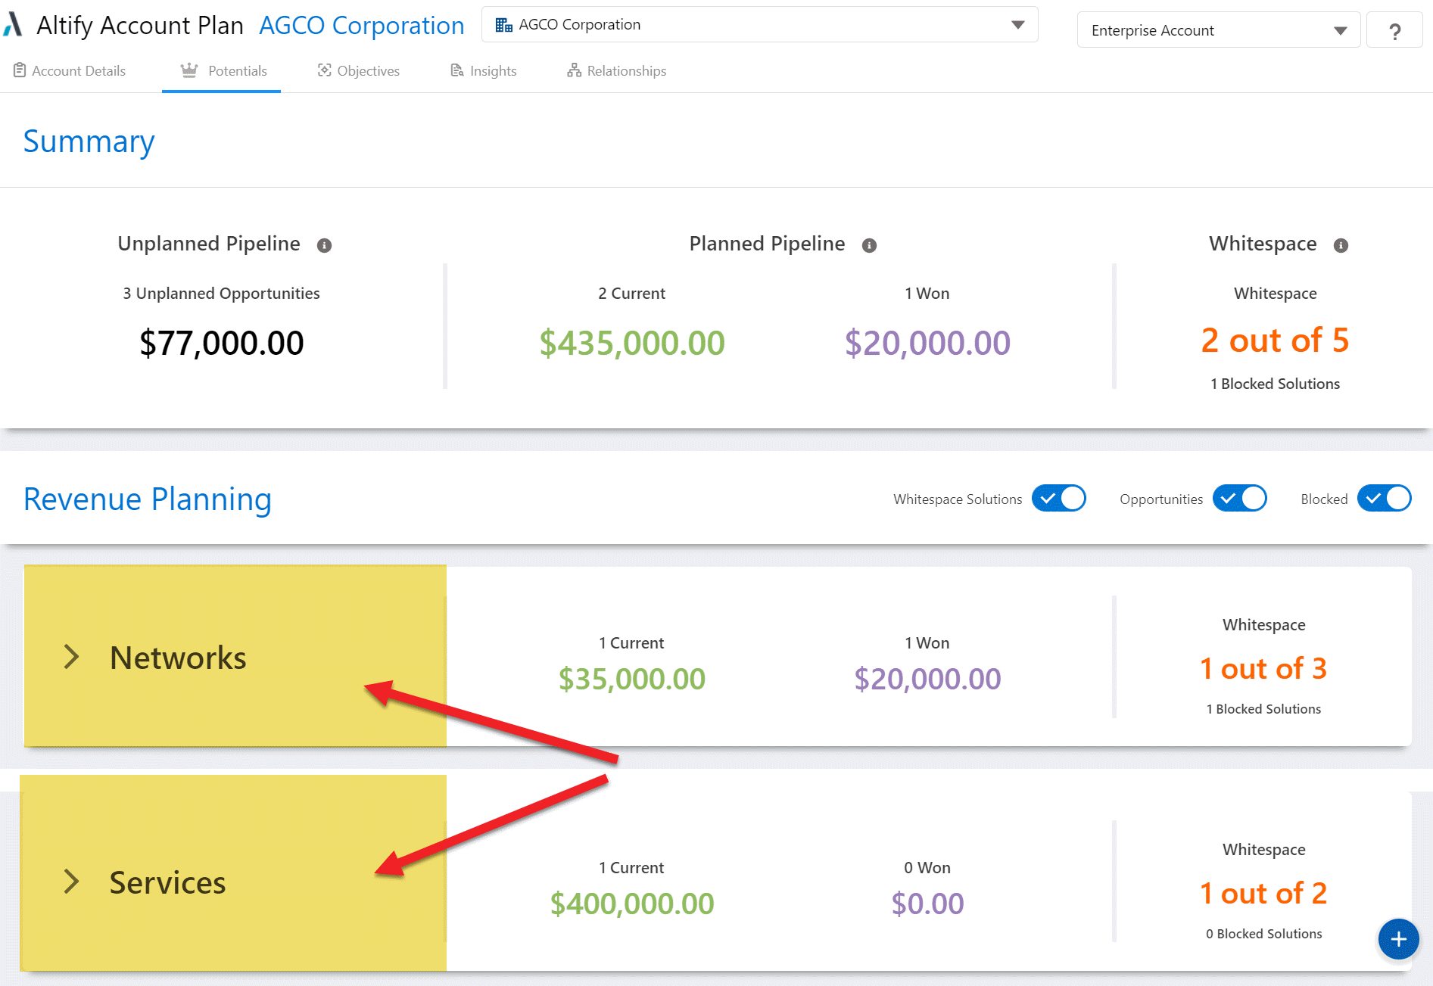
Task: Click Networks '1 out of 3' whitespace
Action: tap(1263, 669)
